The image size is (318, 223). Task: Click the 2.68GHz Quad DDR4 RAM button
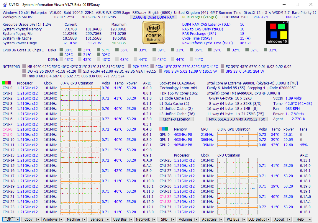click(154, 17)
